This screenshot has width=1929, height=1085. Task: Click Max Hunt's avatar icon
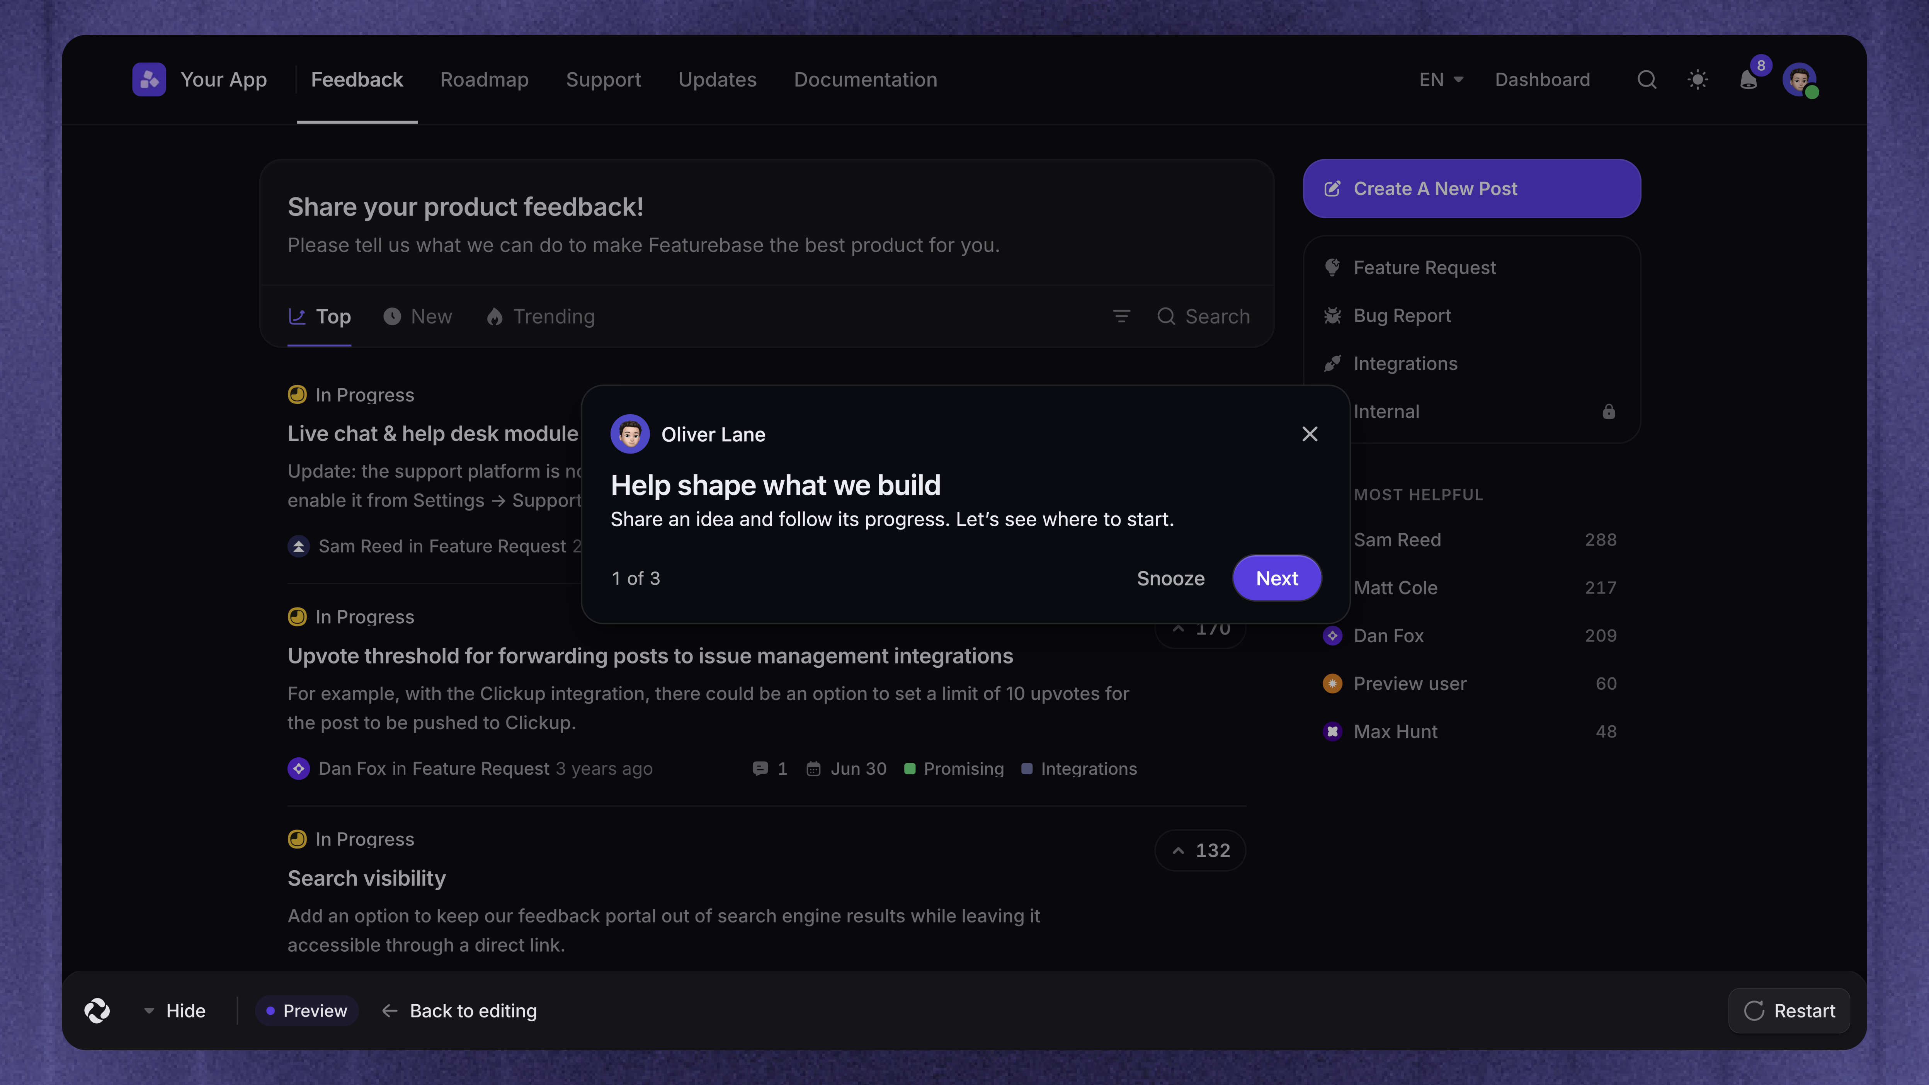[x=1332, y=731]
